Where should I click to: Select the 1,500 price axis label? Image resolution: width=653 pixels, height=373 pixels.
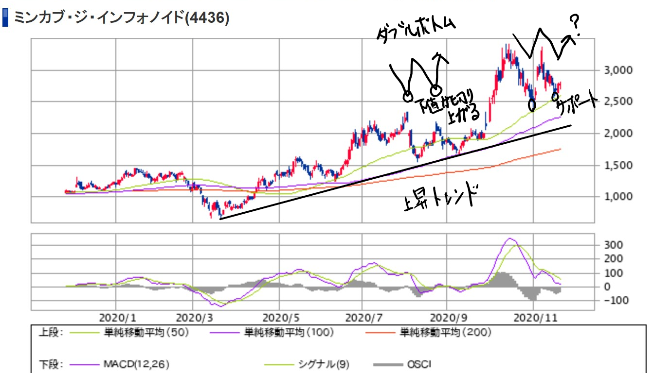(x=619, y=165)
